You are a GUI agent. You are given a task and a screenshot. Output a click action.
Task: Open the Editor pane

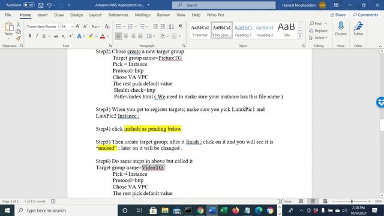click(358, 29)
